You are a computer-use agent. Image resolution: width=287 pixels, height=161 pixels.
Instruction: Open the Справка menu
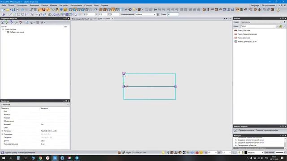(104, 5)
